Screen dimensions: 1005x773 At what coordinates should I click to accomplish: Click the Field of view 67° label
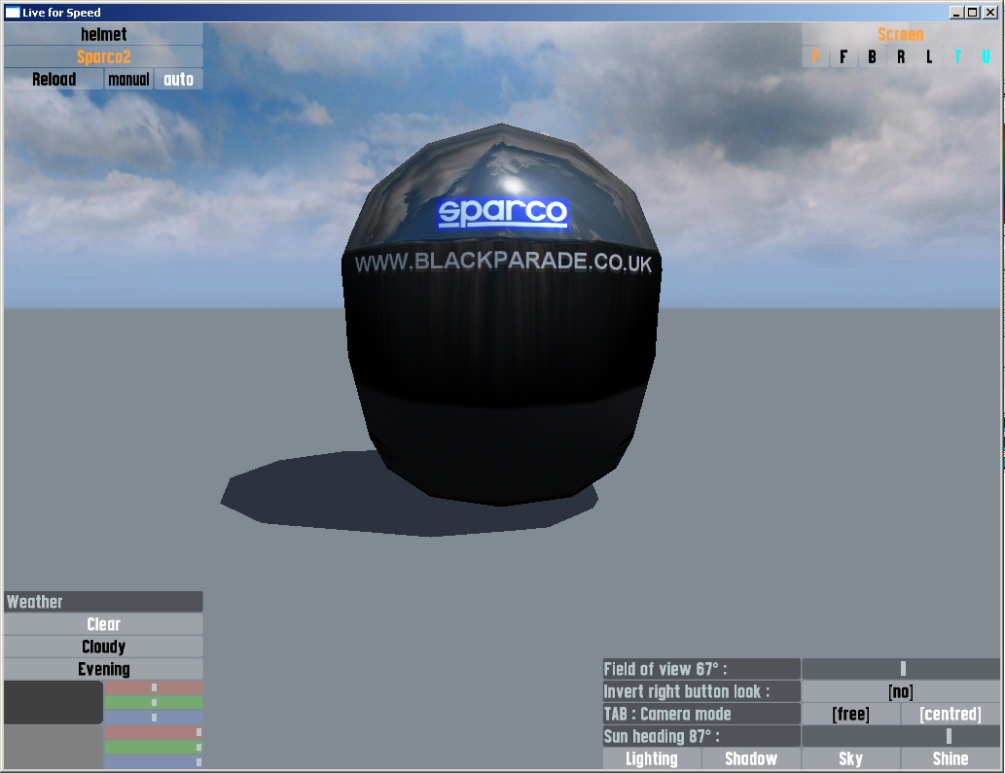pos(701,669)
